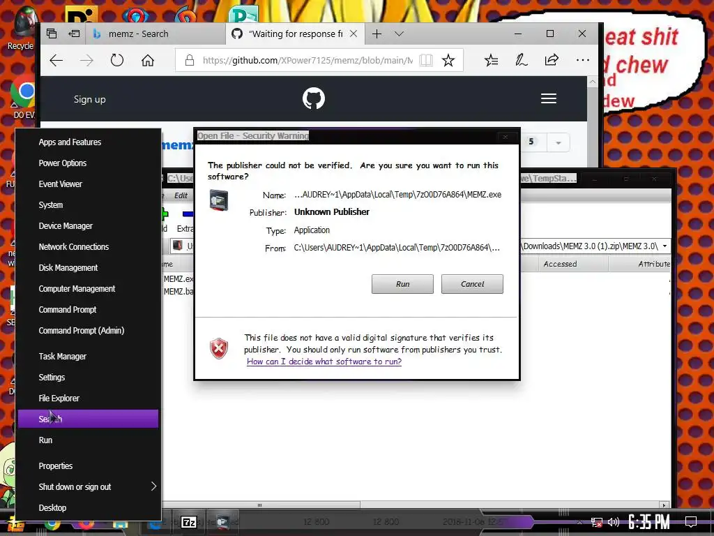Open Computer Management
The height and width of the screenshot is (536, 714).
coord(77,289)
